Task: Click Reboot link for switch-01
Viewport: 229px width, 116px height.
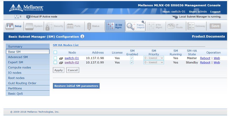Action: (205, 58)
